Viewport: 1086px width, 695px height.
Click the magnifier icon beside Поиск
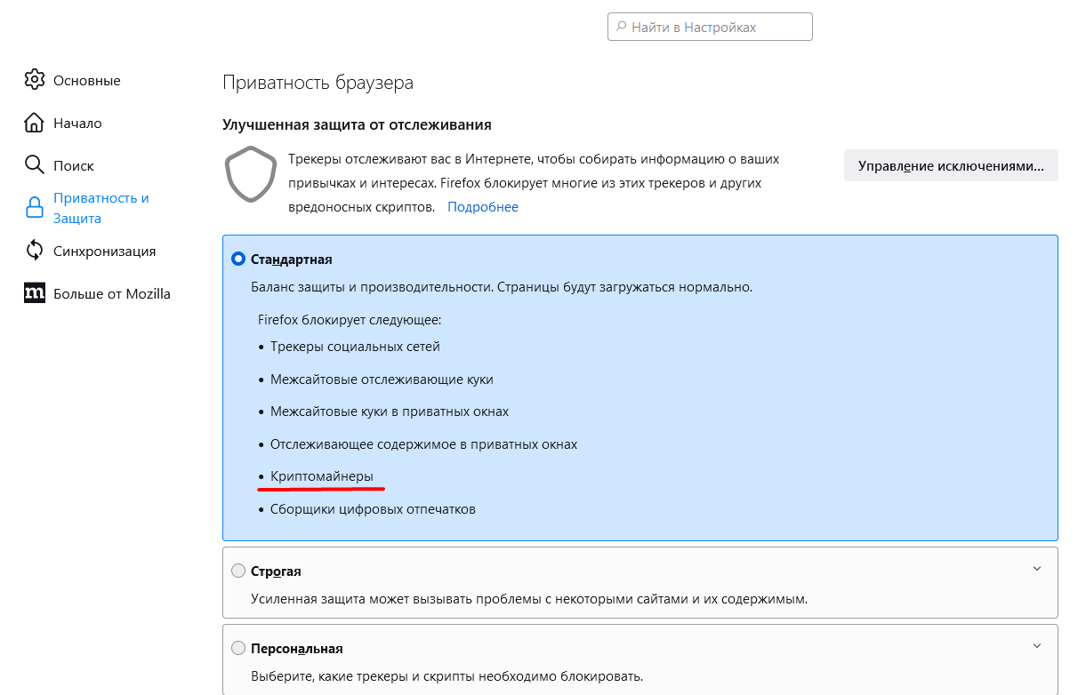point(35,165)
